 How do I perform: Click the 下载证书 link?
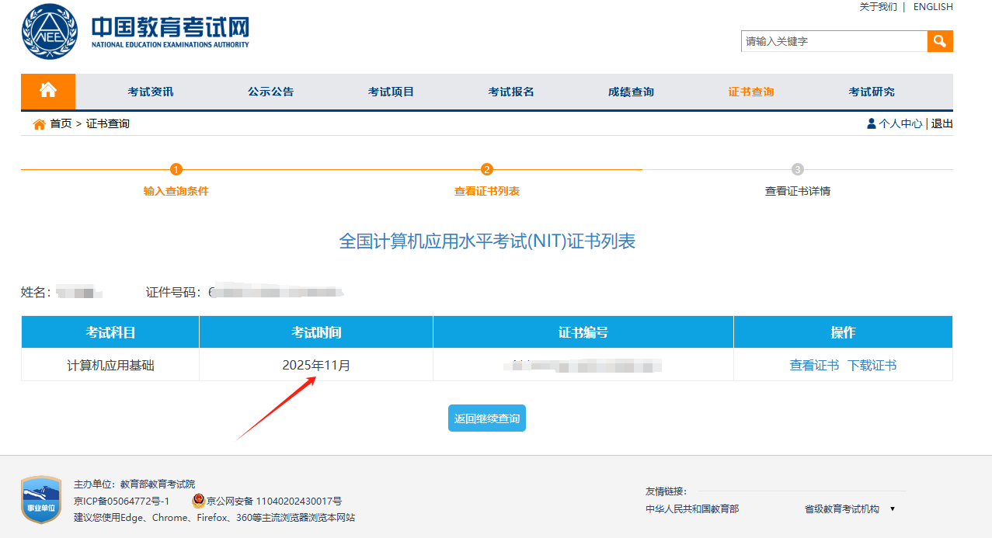872,365
